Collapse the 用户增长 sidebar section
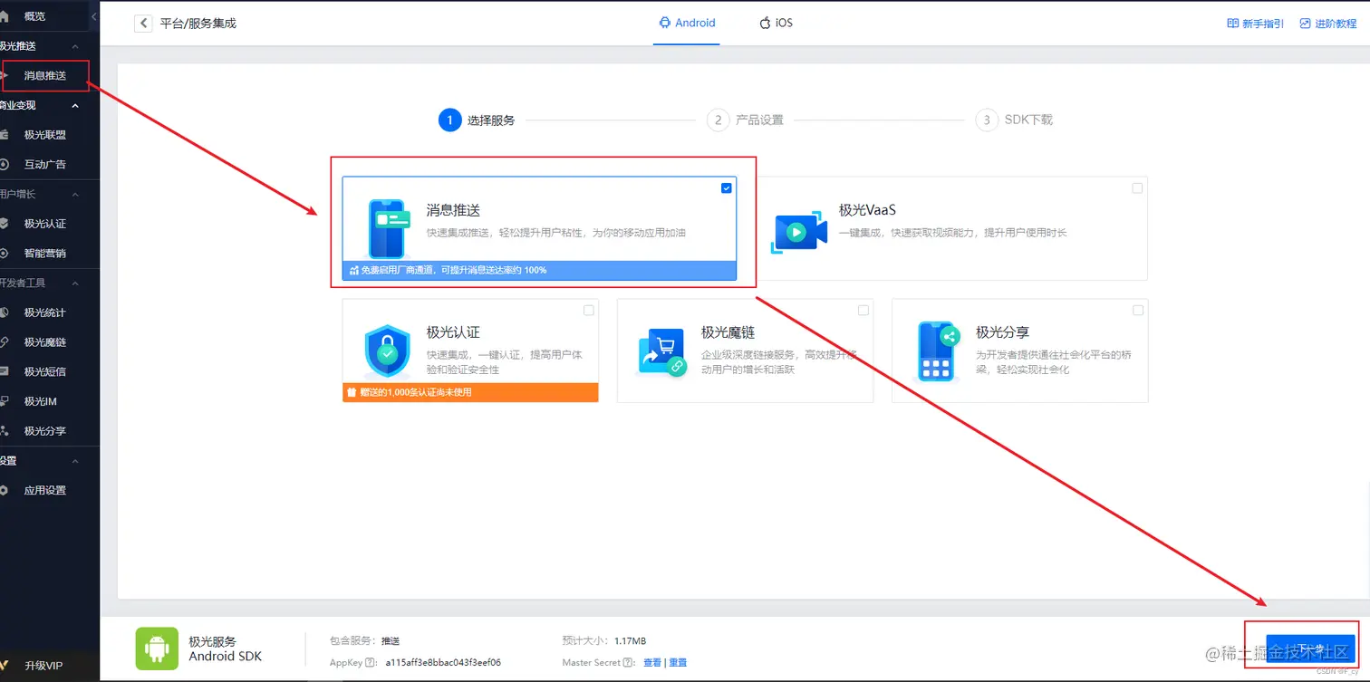1370x682 pixels. 75,194
